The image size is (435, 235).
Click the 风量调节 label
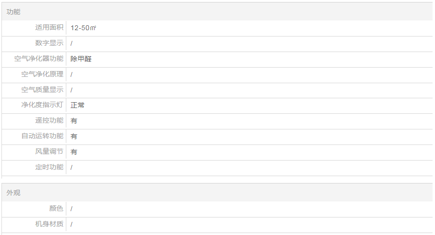[x=49, y=152]
